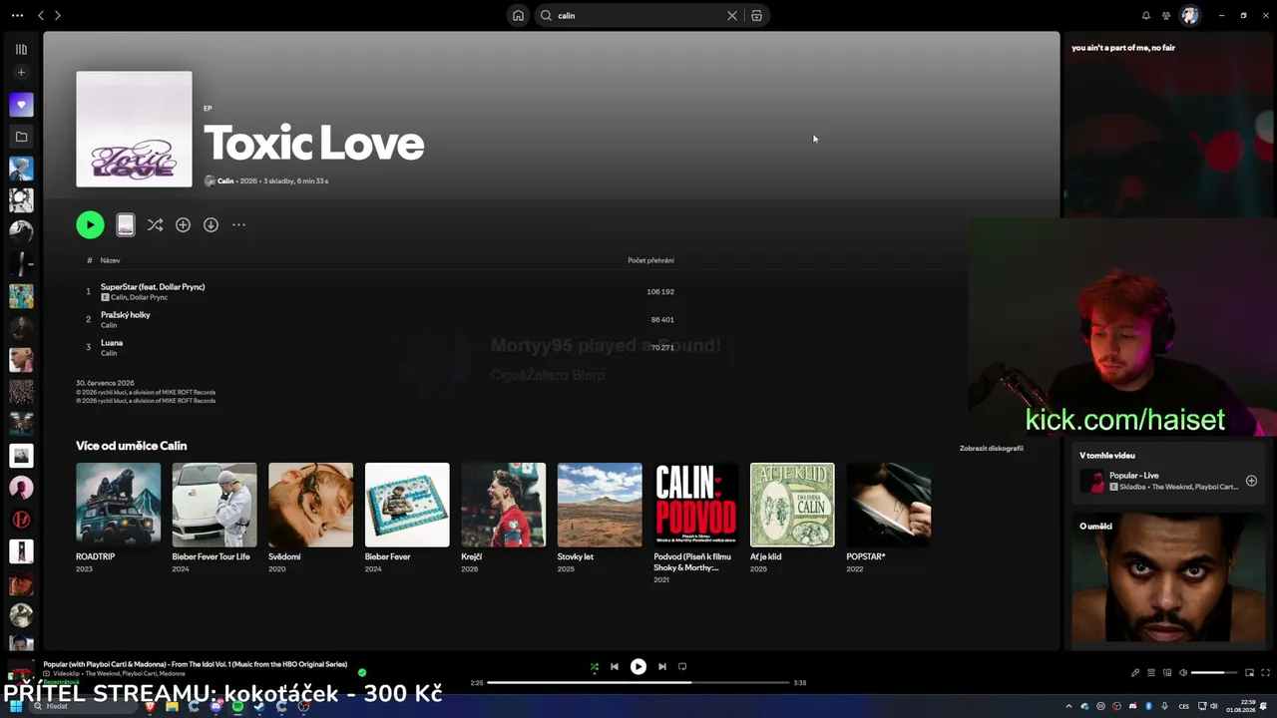
Task: Open the Svědomí album card
Action: (310, 518)
